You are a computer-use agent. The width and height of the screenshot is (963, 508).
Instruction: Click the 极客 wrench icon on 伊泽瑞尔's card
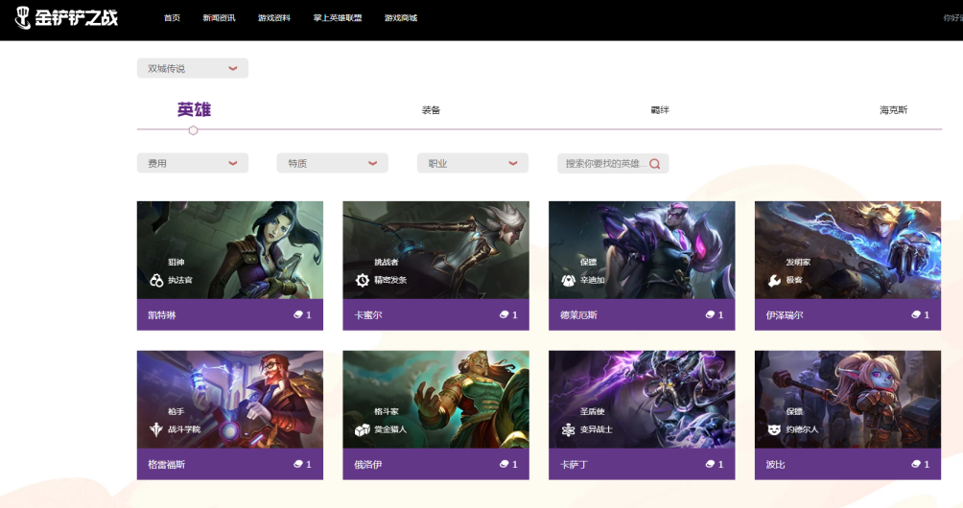pyautogui.click(x=774, y=281)
